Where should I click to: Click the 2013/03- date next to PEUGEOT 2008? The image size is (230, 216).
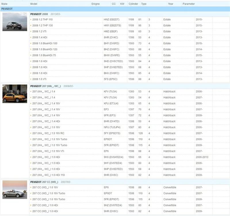coord(55,14)
